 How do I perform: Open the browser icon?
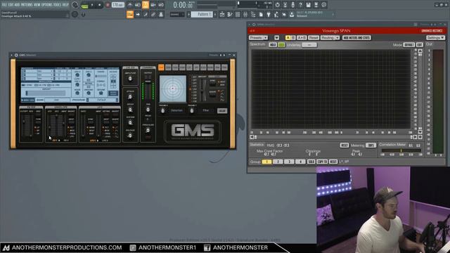(253, 14)
